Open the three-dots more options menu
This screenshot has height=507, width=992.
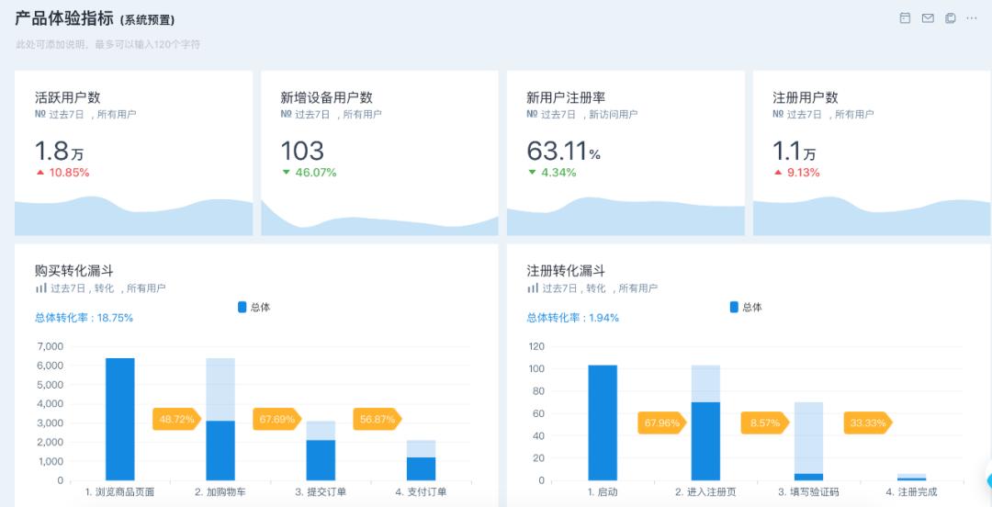tap(972, 18)
